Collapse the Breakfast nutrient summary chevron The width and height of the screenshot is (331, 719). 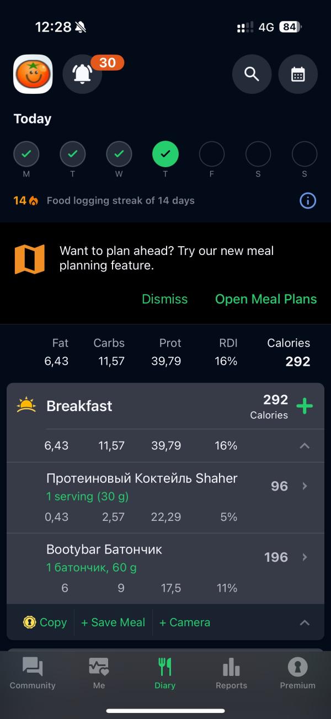pyautogui.click(x=305, y=446)
